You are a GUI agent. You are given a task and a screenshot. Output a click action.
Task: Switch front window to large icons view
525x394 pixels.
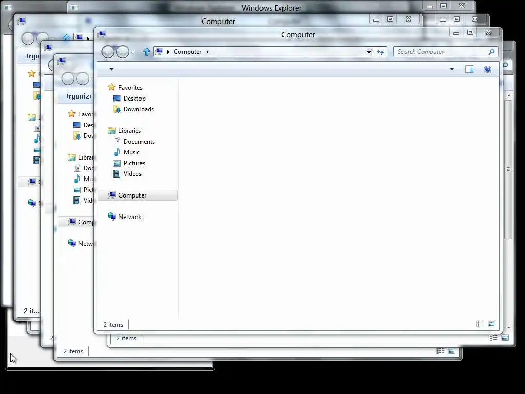pyautogui.click(x=492, y=324)
